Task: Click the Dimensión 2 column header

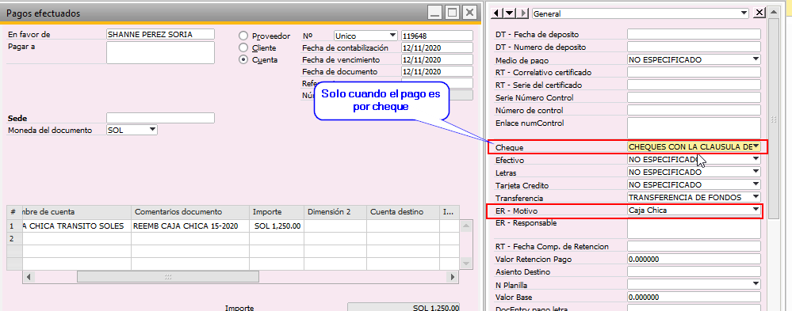Action: (x=335, y=212)
